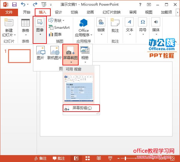Switch to Slide Sorter view
Image resolution: width=180 pixels, height=162 pixels.
tap(88, 158)
